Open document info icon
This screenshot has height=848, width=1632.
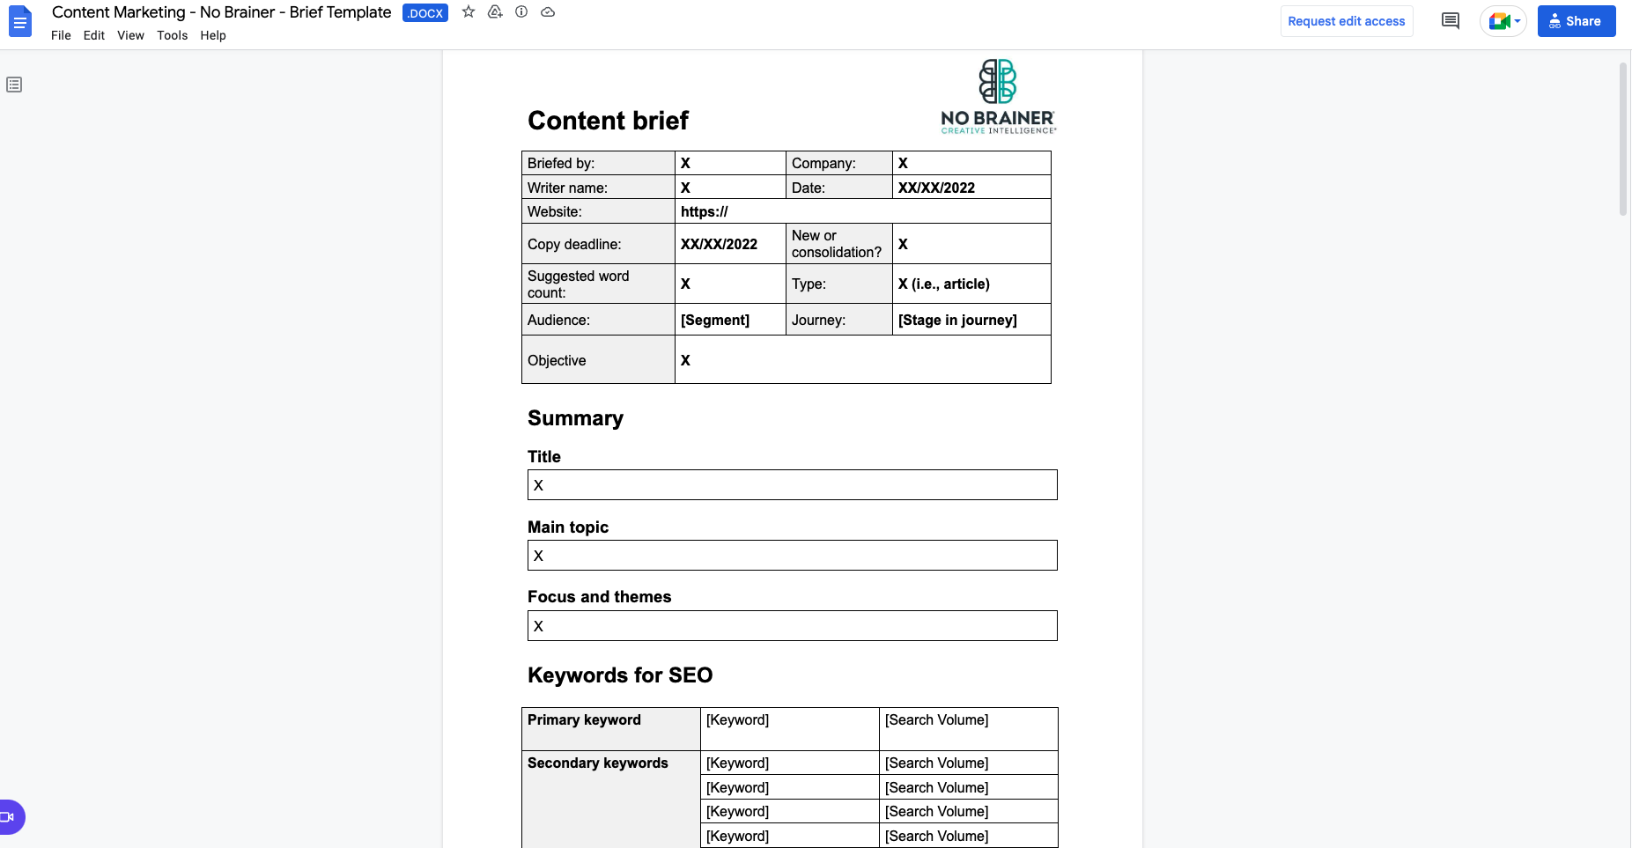pyautogui.click(x=521, y=12)
